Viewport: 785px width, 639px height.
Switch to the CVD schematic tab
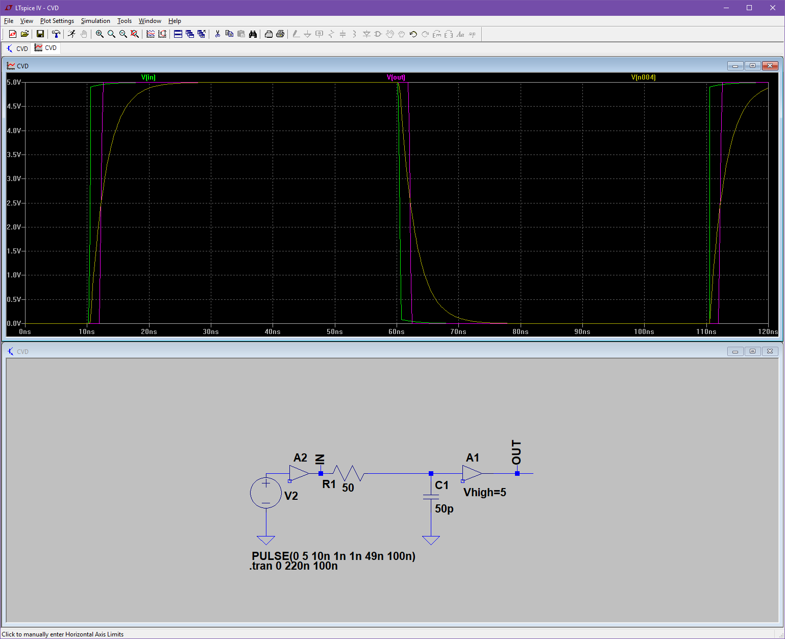(x=17, y=48)
